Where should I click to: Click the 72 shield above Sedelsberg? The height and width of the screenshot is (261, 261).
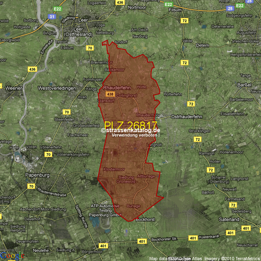(x=233, y=205)
